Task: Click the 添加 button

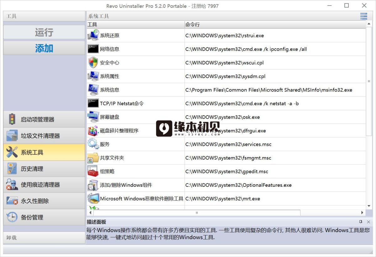Action: (x=44, y=48)
